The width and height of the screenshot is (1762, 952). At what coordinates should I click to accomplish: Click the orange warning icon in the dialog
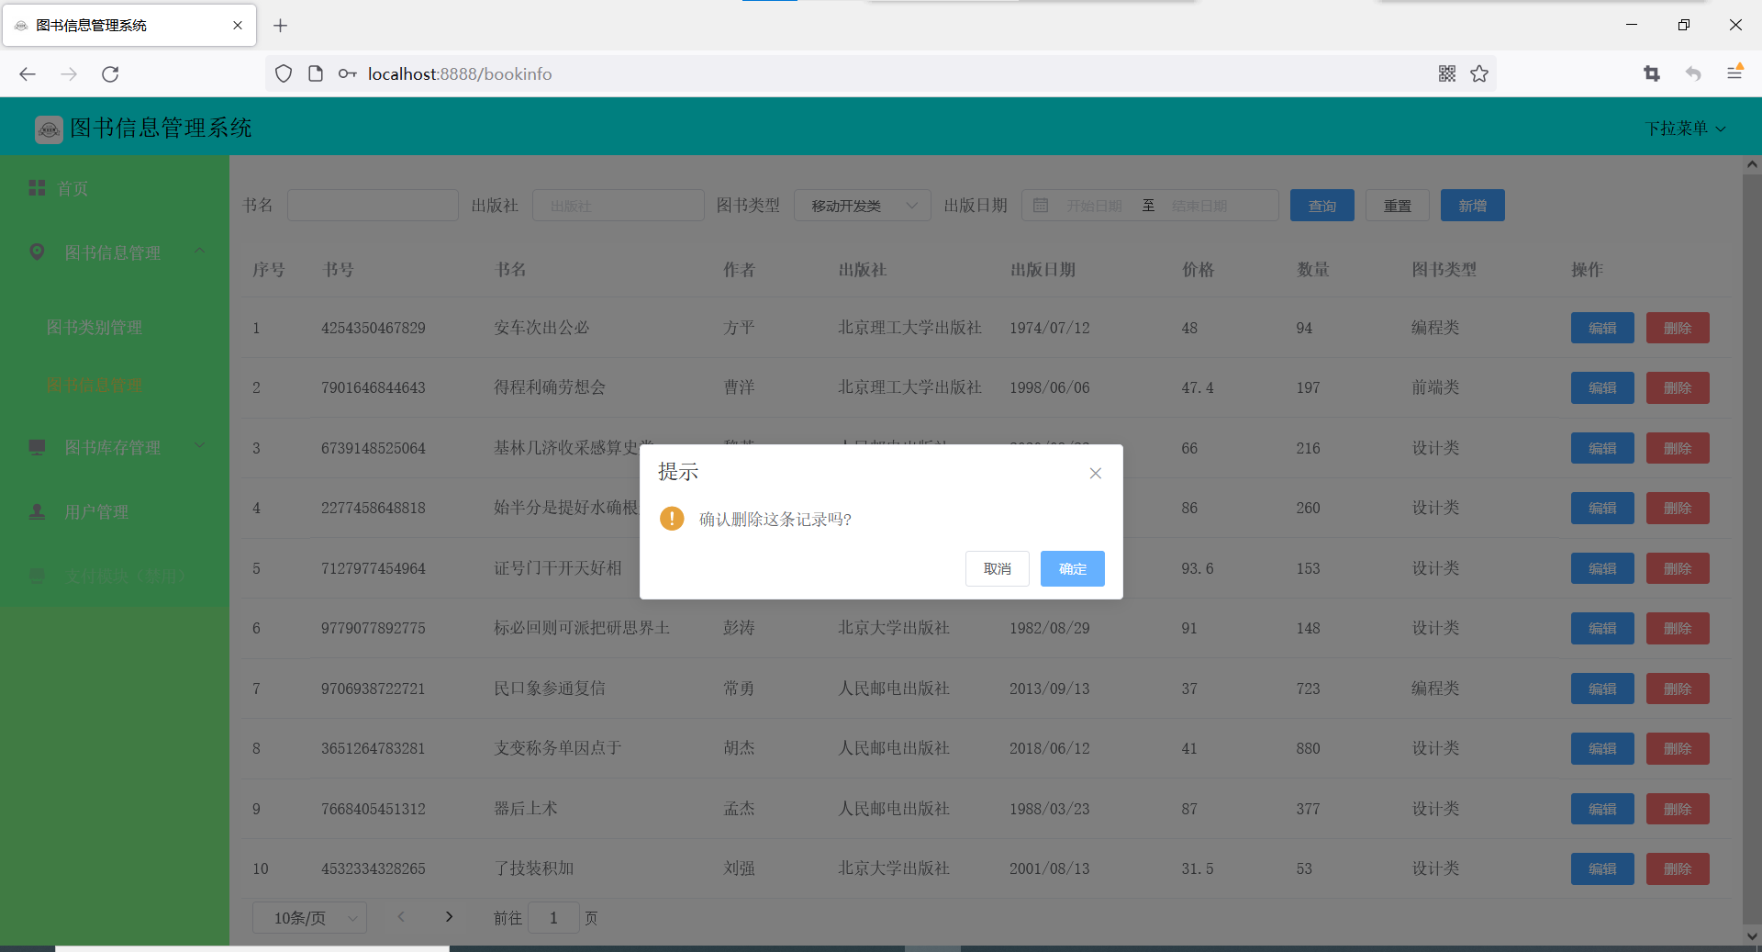[672, 519]
